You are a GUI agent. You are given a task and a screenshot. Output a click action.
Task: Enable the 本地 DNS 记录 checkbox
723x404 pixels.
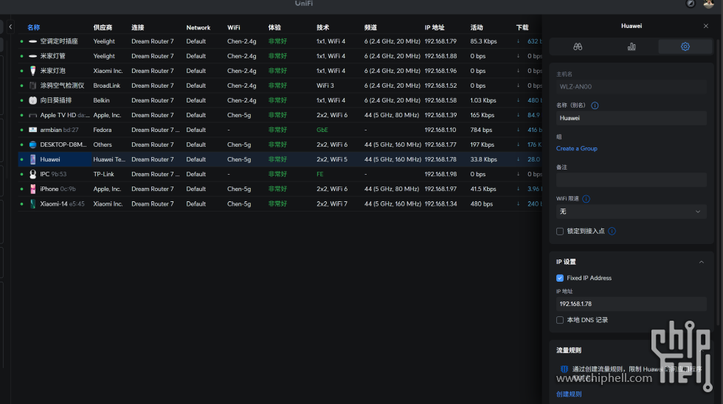coord(560,320)
